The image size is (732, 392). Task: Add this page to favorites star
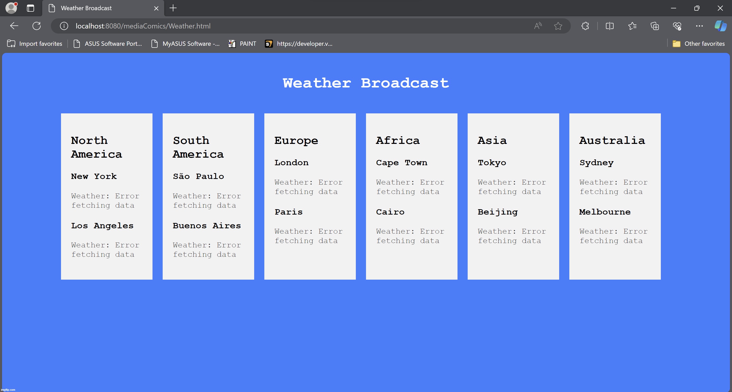(x=558, y=26)
